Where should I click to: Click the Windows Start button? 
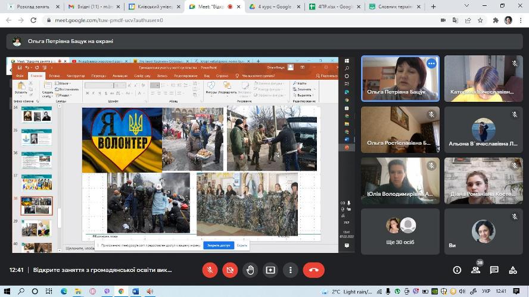pyautogui.click(x=6, y=292)
